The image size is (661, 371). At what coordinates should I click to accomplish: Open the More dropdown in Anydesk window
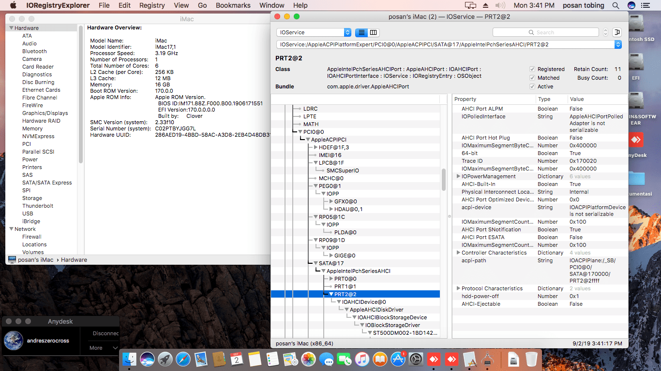tap(104, 348)
